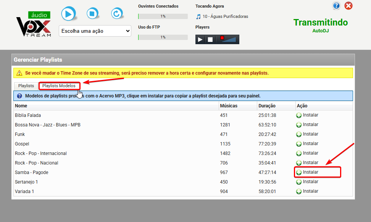Screen dimensions: 371x222
Task: Click the Vox Stream audio logo
Action: pyautogui.click(x=34, y=24)
